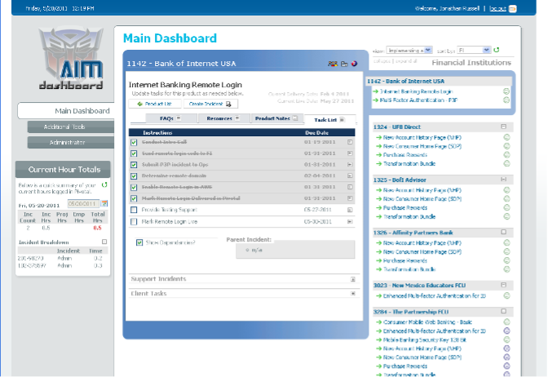Click the status smiley for Consumer Mobile Web Banking - Basic
The image size is (548, 377).
tap(506, 322)
